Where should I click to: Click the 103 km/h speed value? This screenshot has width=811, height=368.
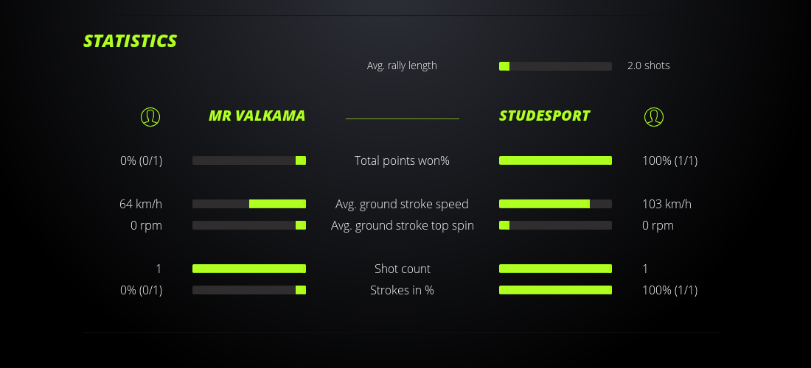666,204
